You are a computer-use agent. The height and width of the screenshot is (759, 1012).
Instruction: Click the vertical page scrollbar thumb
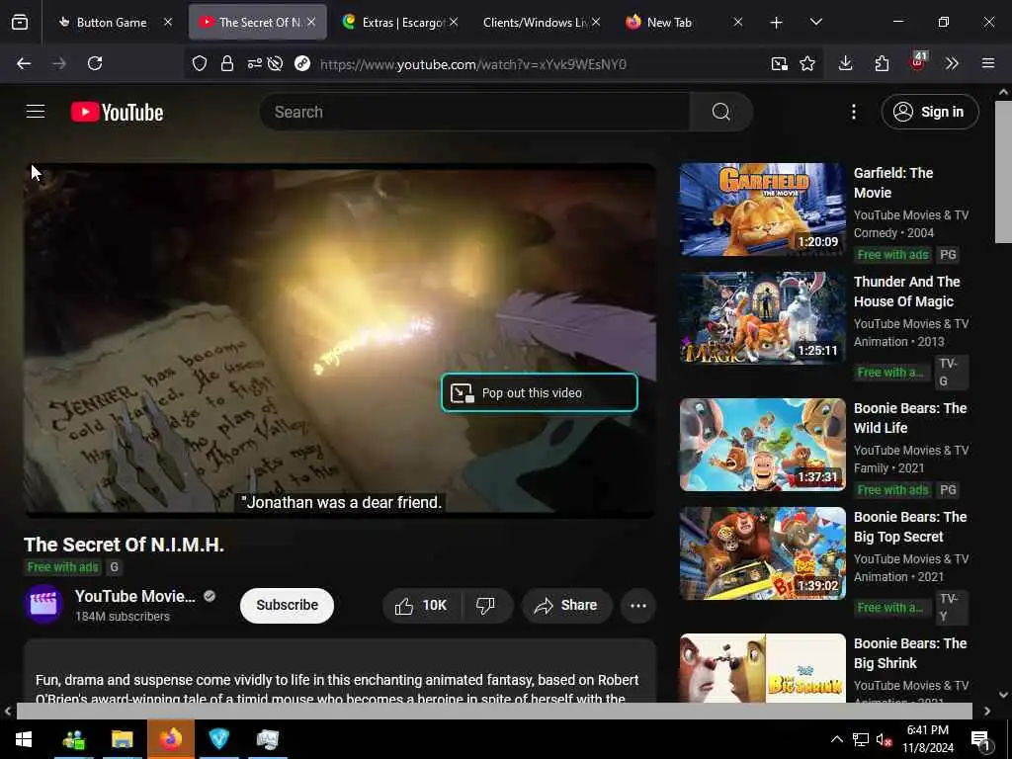[1003, 172]
